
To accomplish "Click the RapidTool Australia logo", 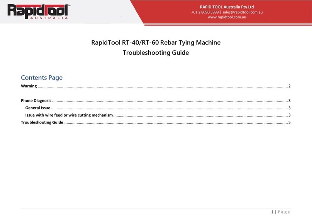I will coord(39,12).
